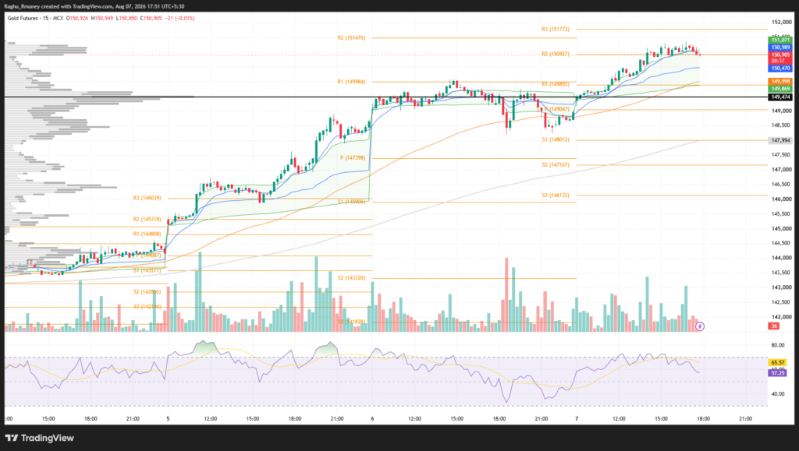Click the high value H150,949

pyautogui.click(x=102, y=18)
